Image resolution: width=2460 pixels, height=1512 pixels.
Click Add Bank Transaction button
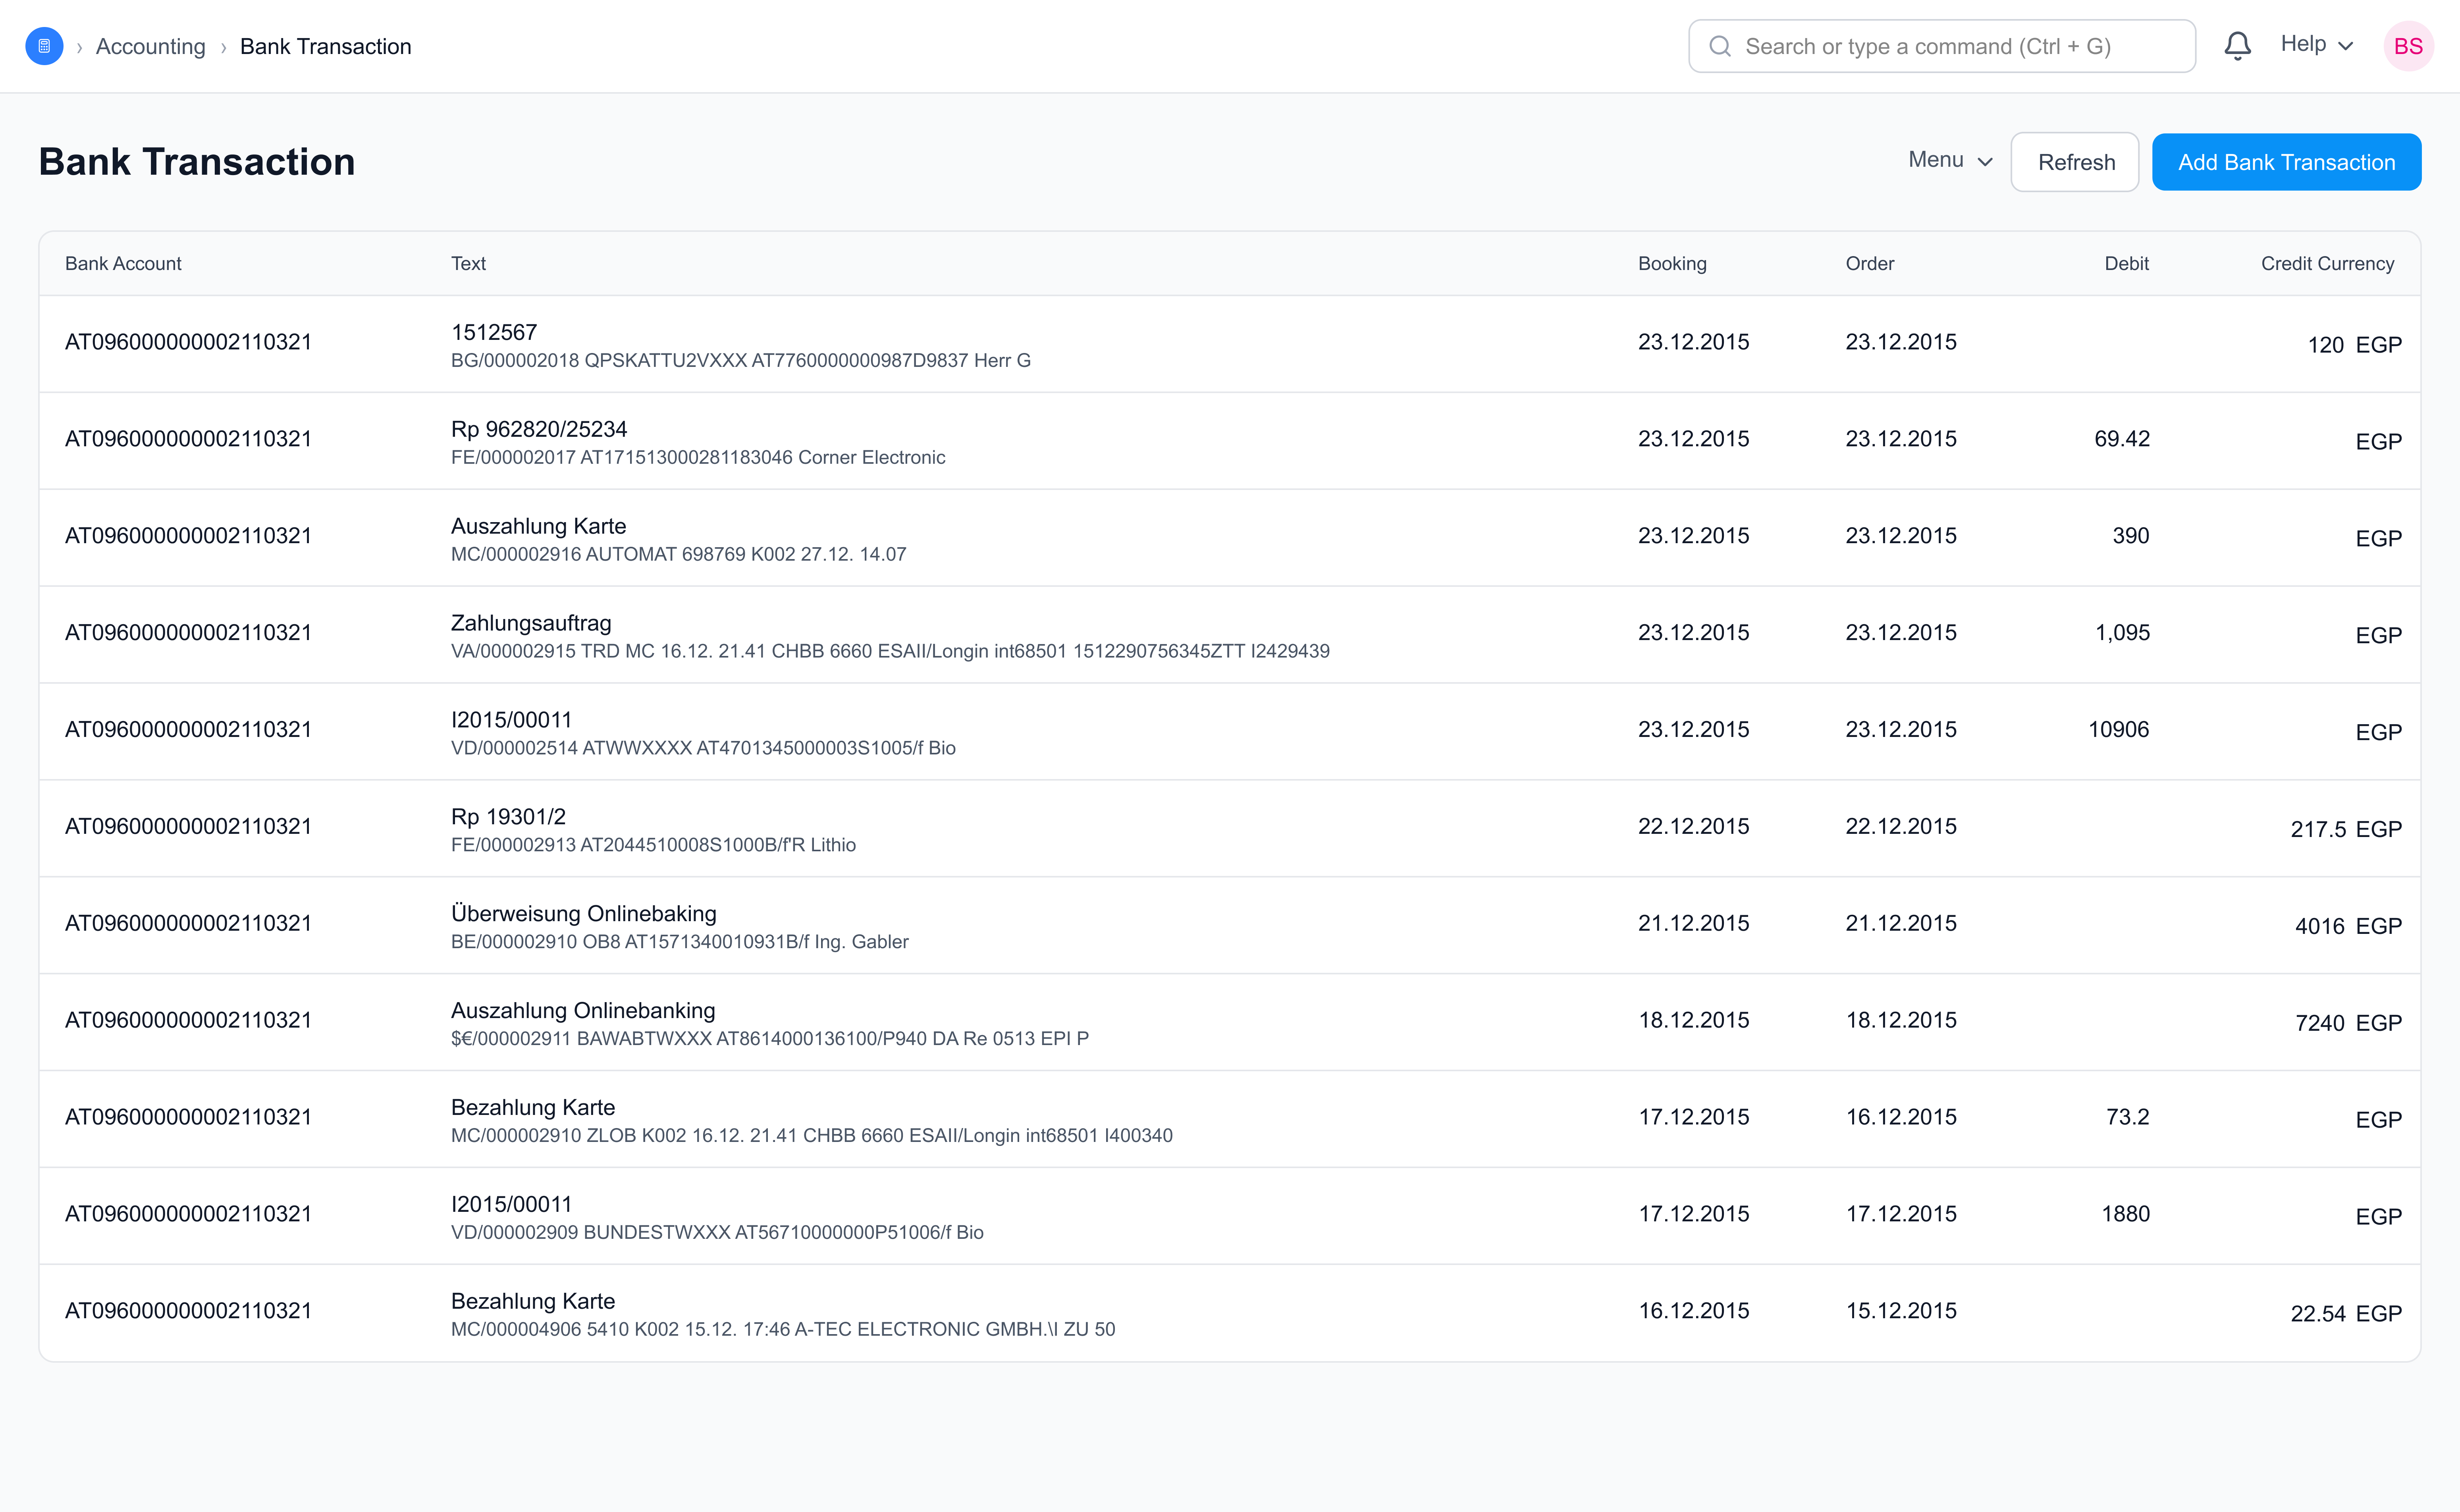point(2286,162)
